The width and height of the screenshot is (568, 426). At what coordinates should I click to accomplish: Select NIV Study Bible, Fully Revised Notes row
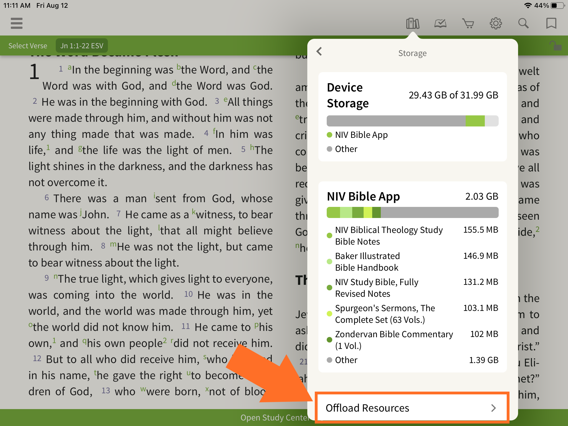pyautogui.click(x=412, y=288)
